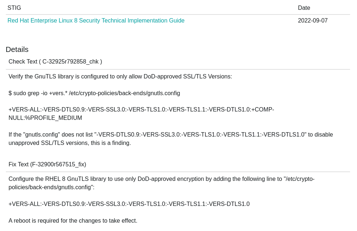Click the Check Text label

(23, 62)
